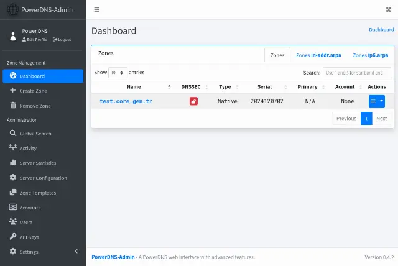Open Server Statistics in the sidebar
The width and height of the screenshot is (398, 266).
pos(43,163)
